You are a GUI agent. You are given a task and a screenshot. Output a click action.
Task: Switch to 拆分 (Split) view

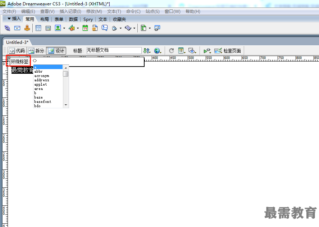(x=36, y=51)
